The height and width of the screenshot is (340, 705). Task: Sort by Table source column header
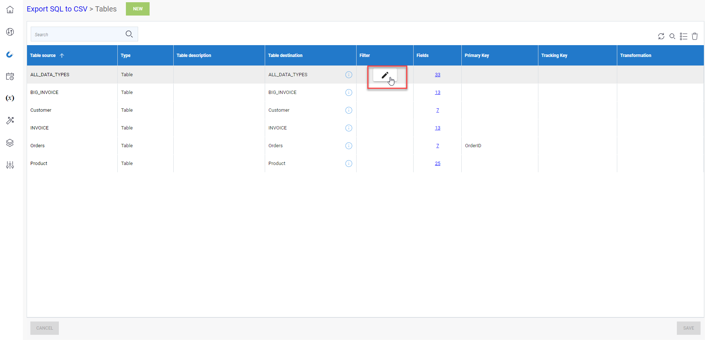(43, 55)
